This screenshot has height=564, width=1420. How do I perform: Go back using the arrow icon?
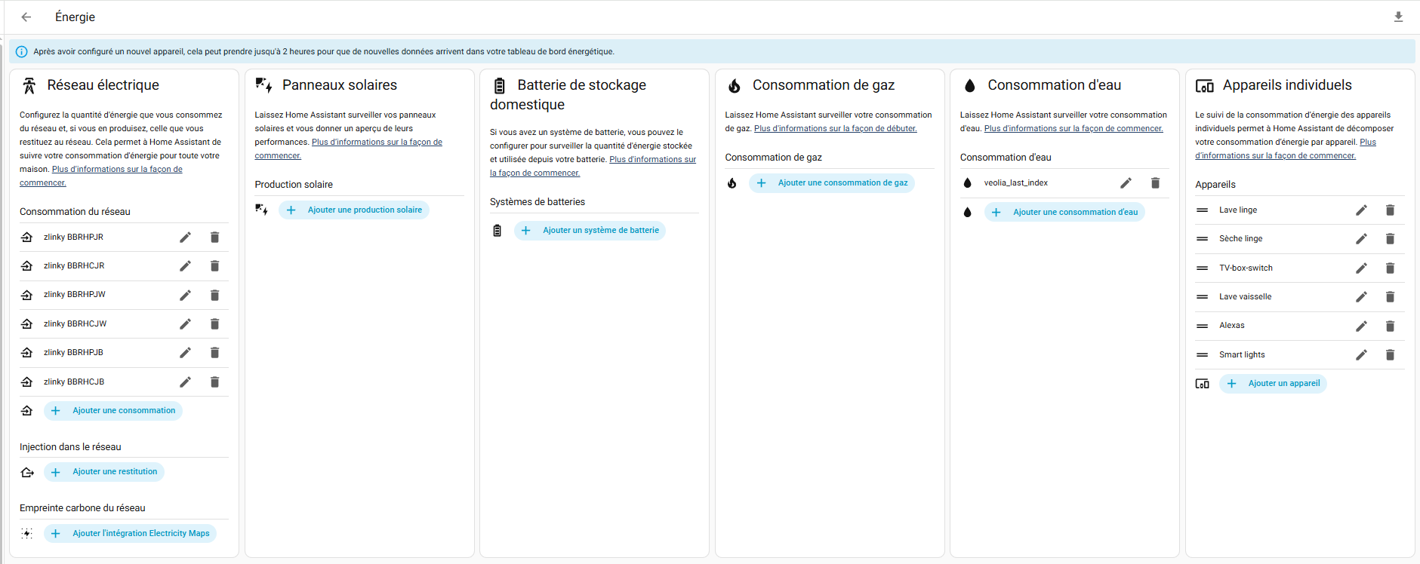point(26,17)
